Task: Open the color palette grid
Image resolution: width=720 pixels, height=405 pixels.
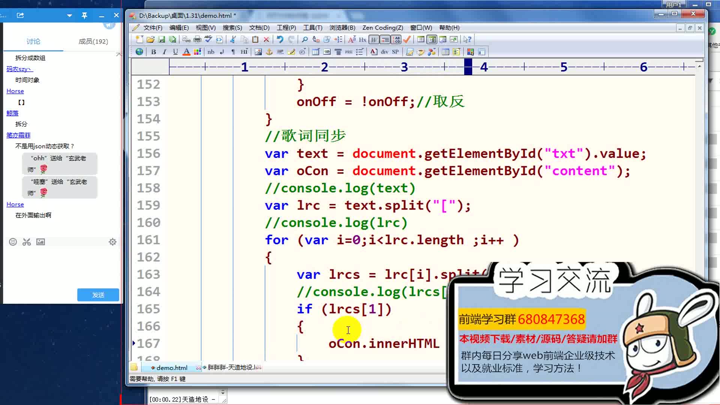Action: [x=197, y=52]
